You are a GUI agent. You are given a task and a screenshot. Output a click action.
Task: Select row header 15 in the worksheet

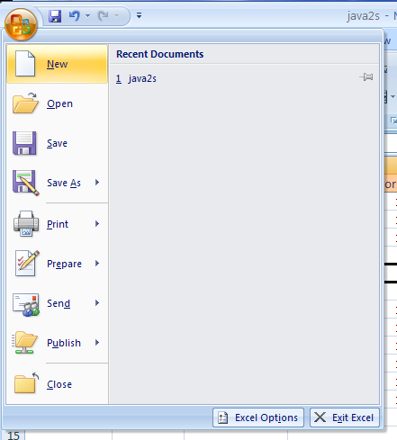coord(14,436)
